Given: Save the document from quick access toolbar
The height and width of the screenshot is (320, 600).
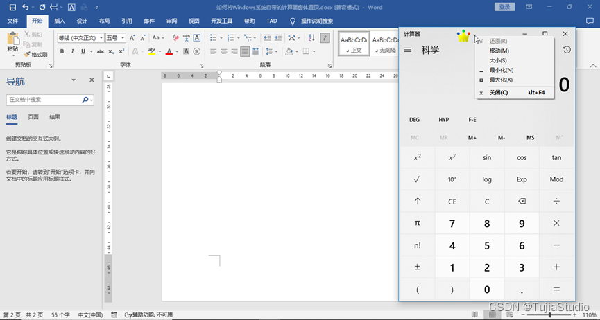Looking at the screenshot, I should 12,7.
